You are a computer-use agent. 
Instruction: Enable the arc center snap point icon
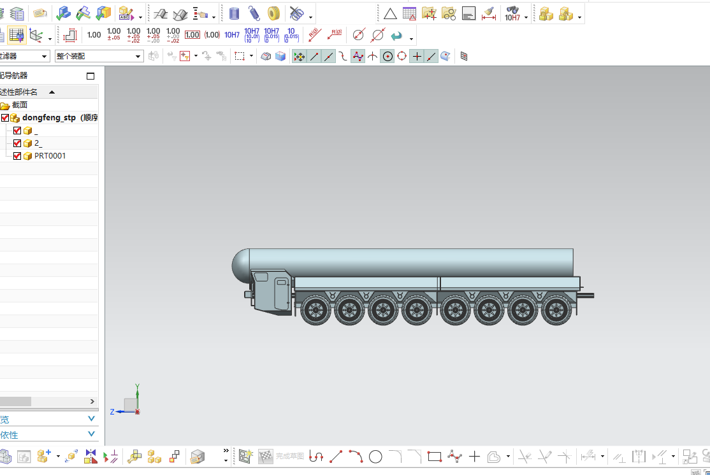point(388,56)
